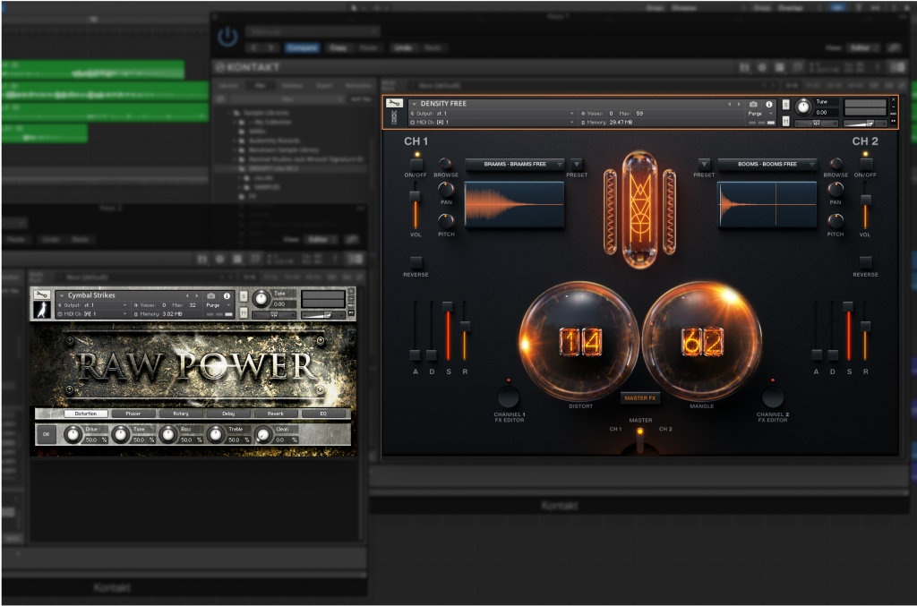This screenshot has width=917, height=606.
Task: Click the Density Free Tune knob
Action: [x=803, y=107]
